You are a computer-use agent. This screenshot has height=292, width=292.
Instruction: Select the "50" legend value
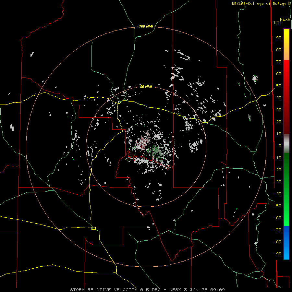pyautogui.click(x=279, y=86)
